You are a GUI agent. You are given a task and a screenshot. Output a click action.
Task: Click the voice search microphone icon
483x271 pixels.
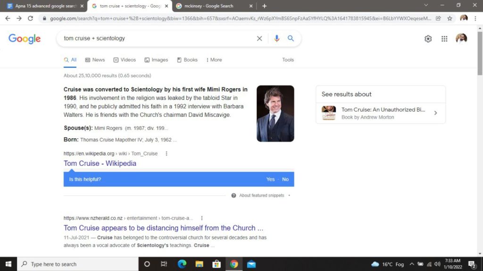tap(277, 39)
